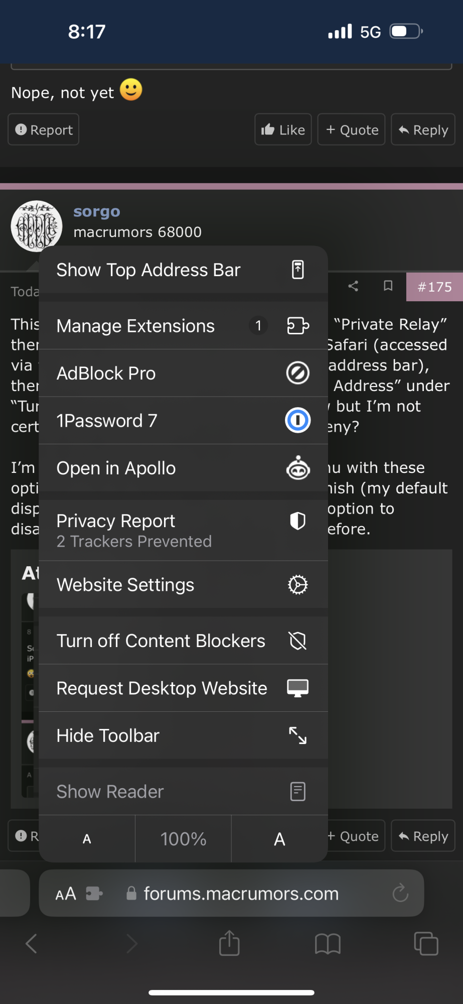This screenshot has height=1004, width=463.
Task: Increase text size with the larger A
Action: [279, 839]
